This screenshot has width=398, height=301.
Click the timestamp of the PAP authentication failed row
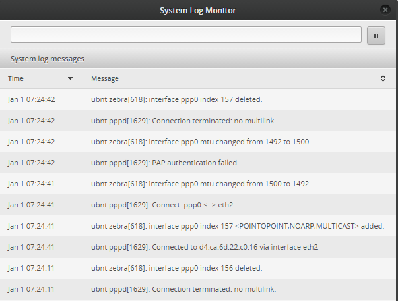(32, 163)
